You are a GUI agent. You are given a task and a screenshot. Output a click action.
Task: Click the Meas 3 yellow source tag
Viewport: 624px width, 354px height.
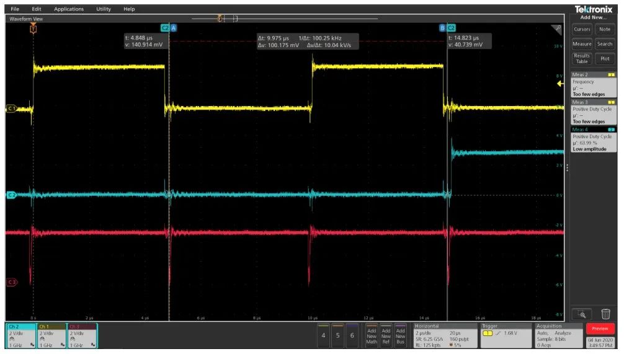click(x=611, y=102)
